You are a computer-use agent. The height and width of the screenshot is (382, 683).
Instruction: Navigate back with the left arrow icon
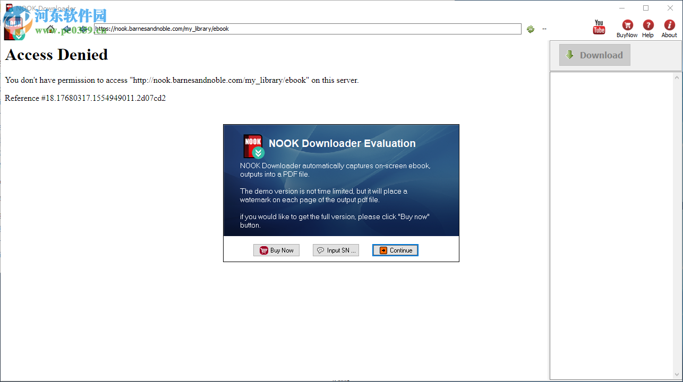click(x=66, y=29)
